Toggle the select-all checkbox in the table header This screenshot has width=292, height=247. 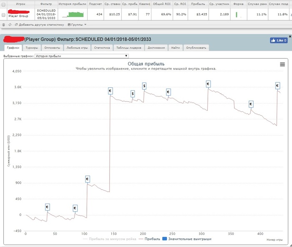click(x=3, y=4)
